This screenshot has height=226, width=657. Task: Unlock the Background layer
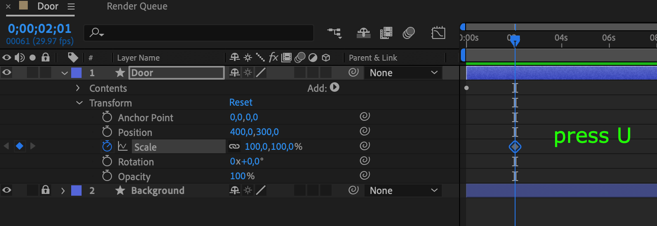45,190
